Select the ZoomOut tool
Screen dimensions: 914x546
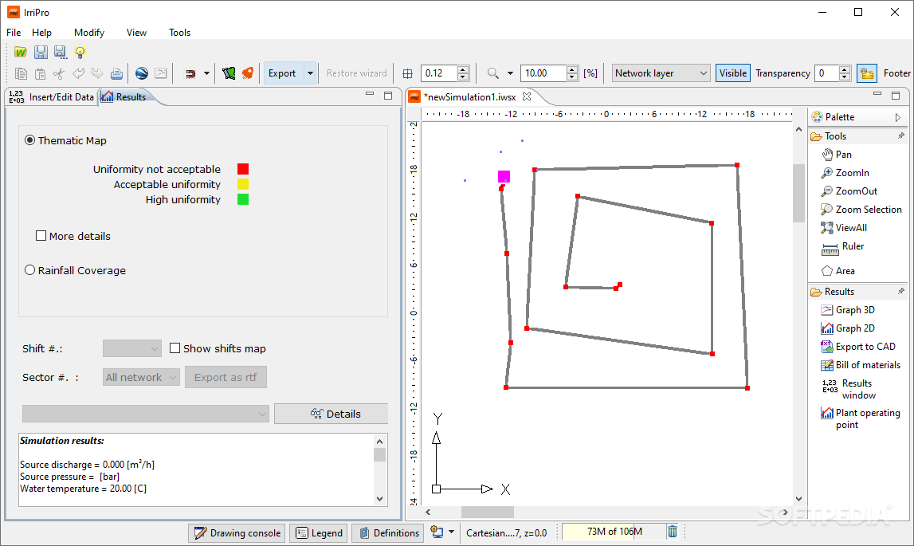[849, 191]
